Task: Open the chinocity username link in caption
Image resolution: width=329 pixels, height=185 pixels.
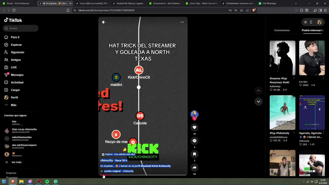Action: coord(106,160)
